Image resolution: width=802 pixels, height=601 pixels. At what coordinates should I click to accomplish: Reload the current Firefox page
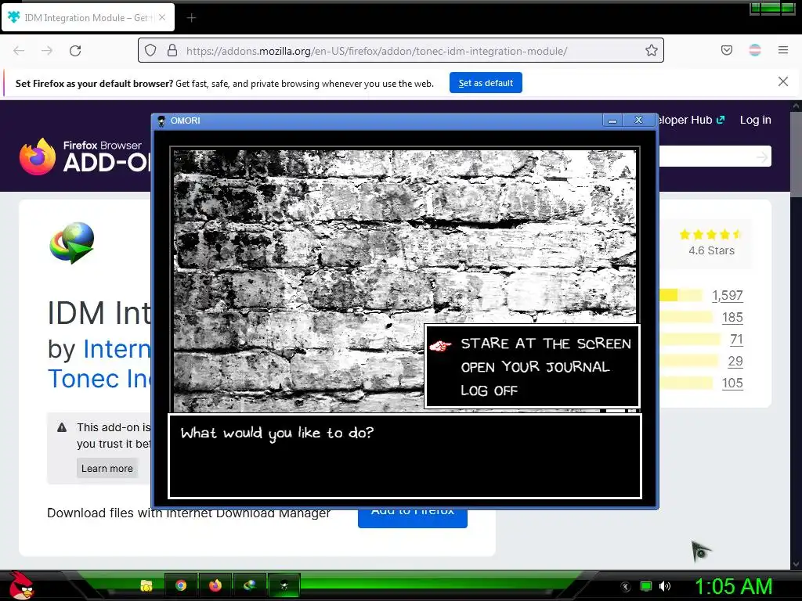click(x=75, y=51)
